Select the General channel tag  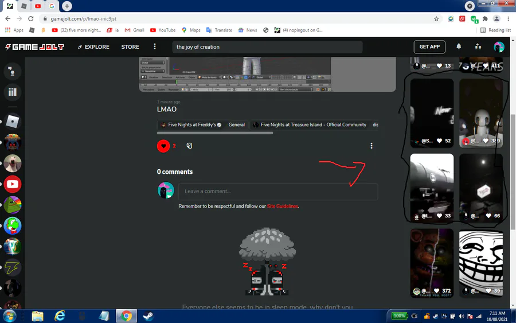236,125
